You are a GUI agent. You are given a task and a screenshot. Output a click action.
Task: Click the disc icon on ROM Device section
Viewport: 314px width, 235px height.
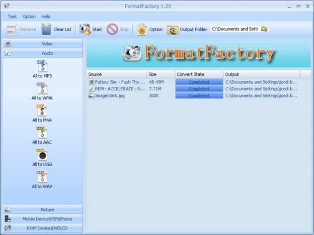point(8,228)
